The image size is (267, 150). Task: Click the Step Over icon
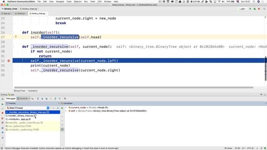click(x=38, y=99)
